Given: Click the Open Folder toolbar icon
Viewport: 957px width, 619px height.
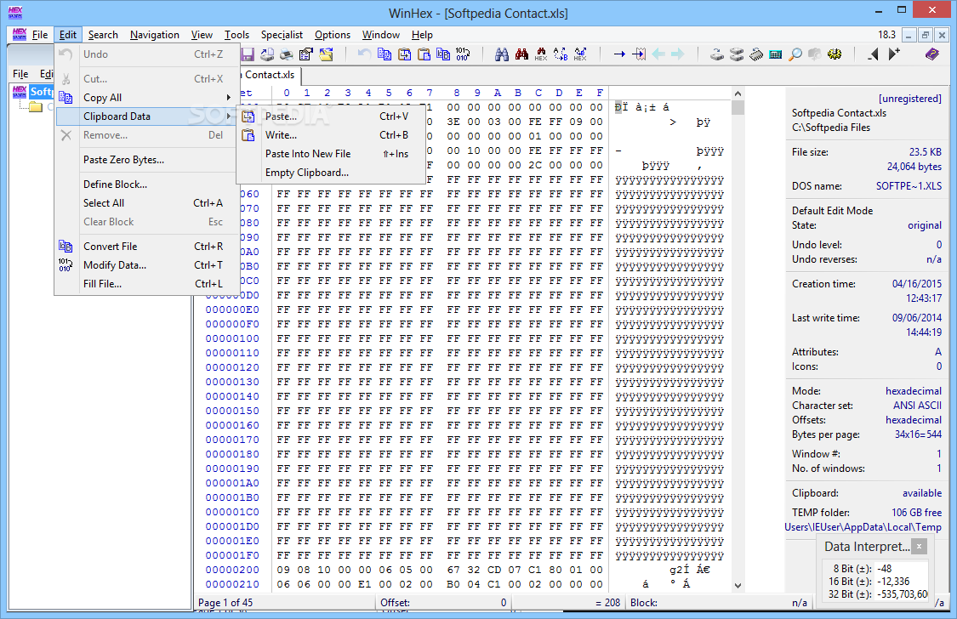Looking at the screenshot, I should pos(326,54).
